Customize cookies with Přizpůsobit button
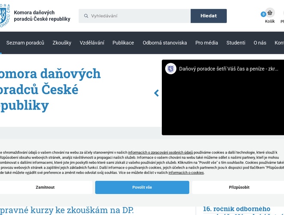Screen dimensions: 284x215 (239, 187)
